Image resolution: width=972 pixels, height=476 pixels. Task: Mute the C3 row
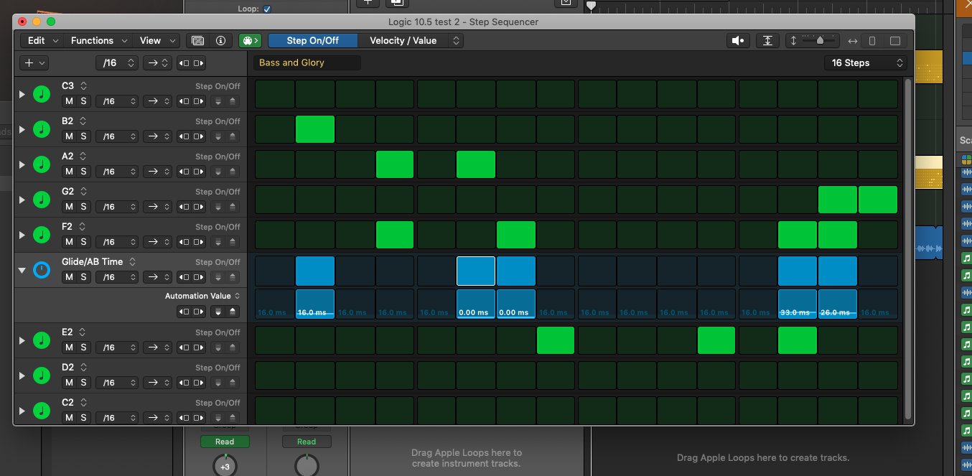[x=69, y=101]
